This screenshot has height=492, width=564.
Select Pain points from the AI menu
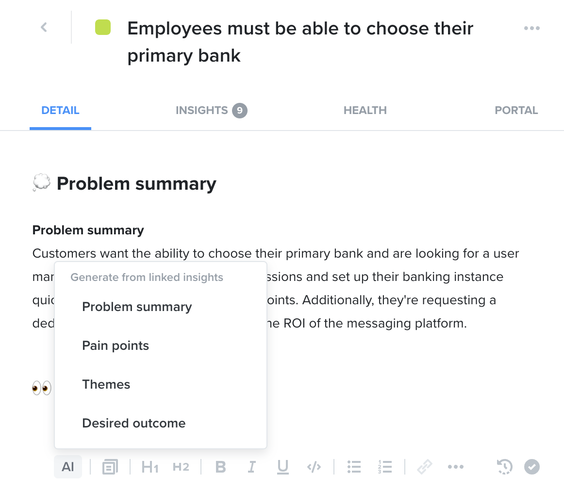point(116,345)
